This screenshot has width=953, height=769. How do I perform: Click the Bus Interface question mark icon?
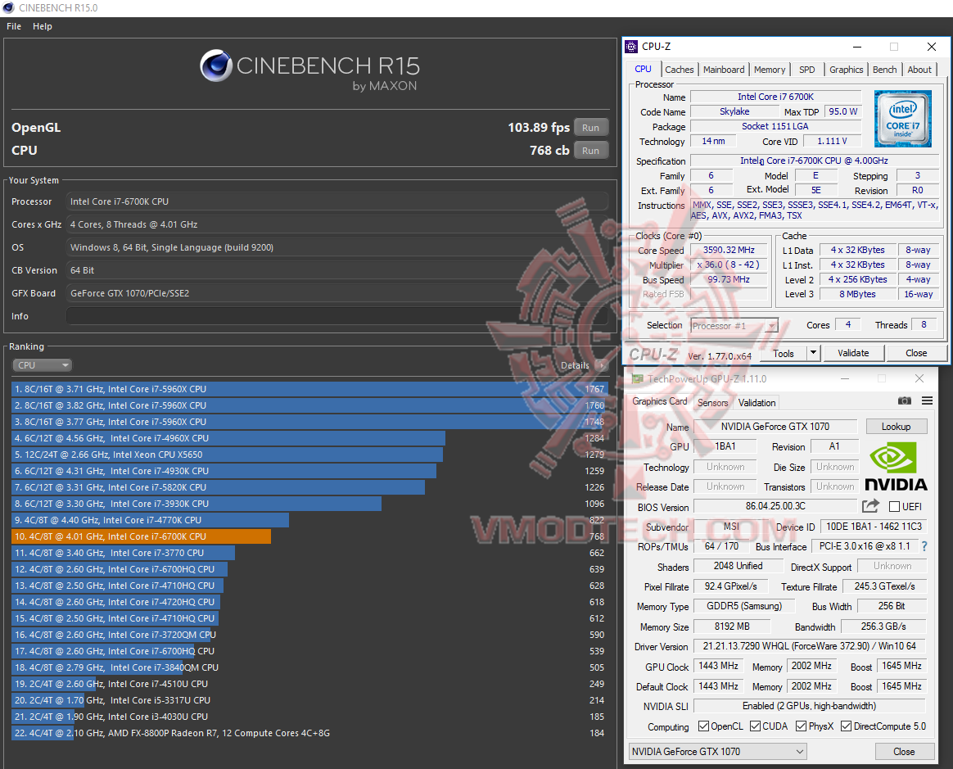pyautogui.click(x=924, y=546)
